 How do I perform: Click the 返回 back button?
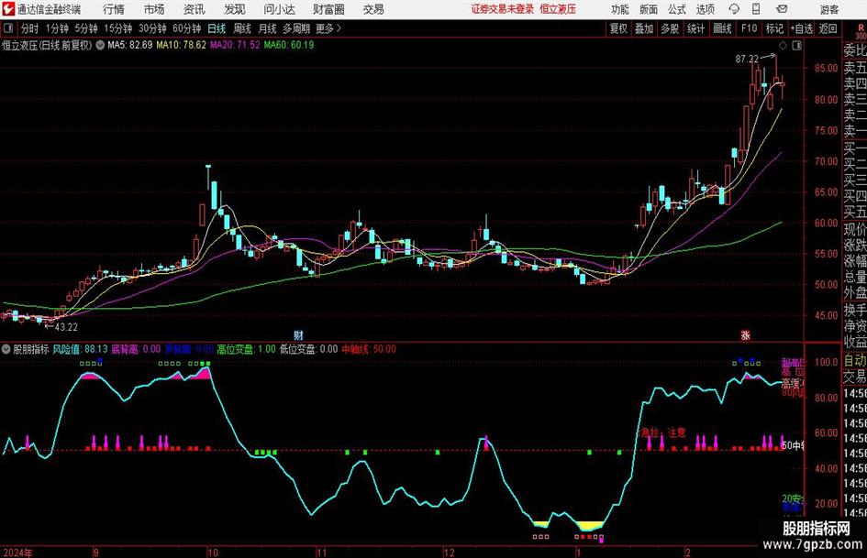tap(828, 28)
